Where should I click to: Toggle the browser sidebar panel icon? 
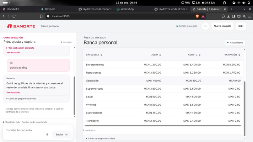(234, 16)
